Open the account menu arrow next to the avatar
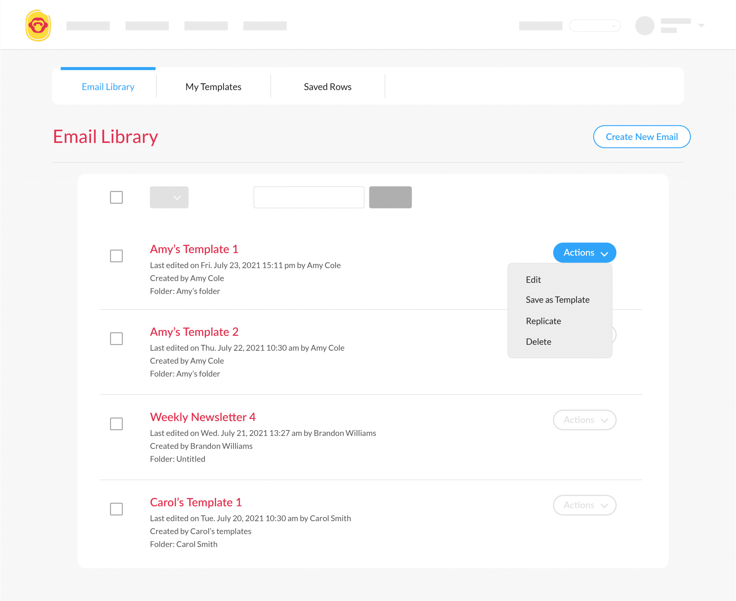736x601 pixels. pyautogui.click(x=701, y=25)
